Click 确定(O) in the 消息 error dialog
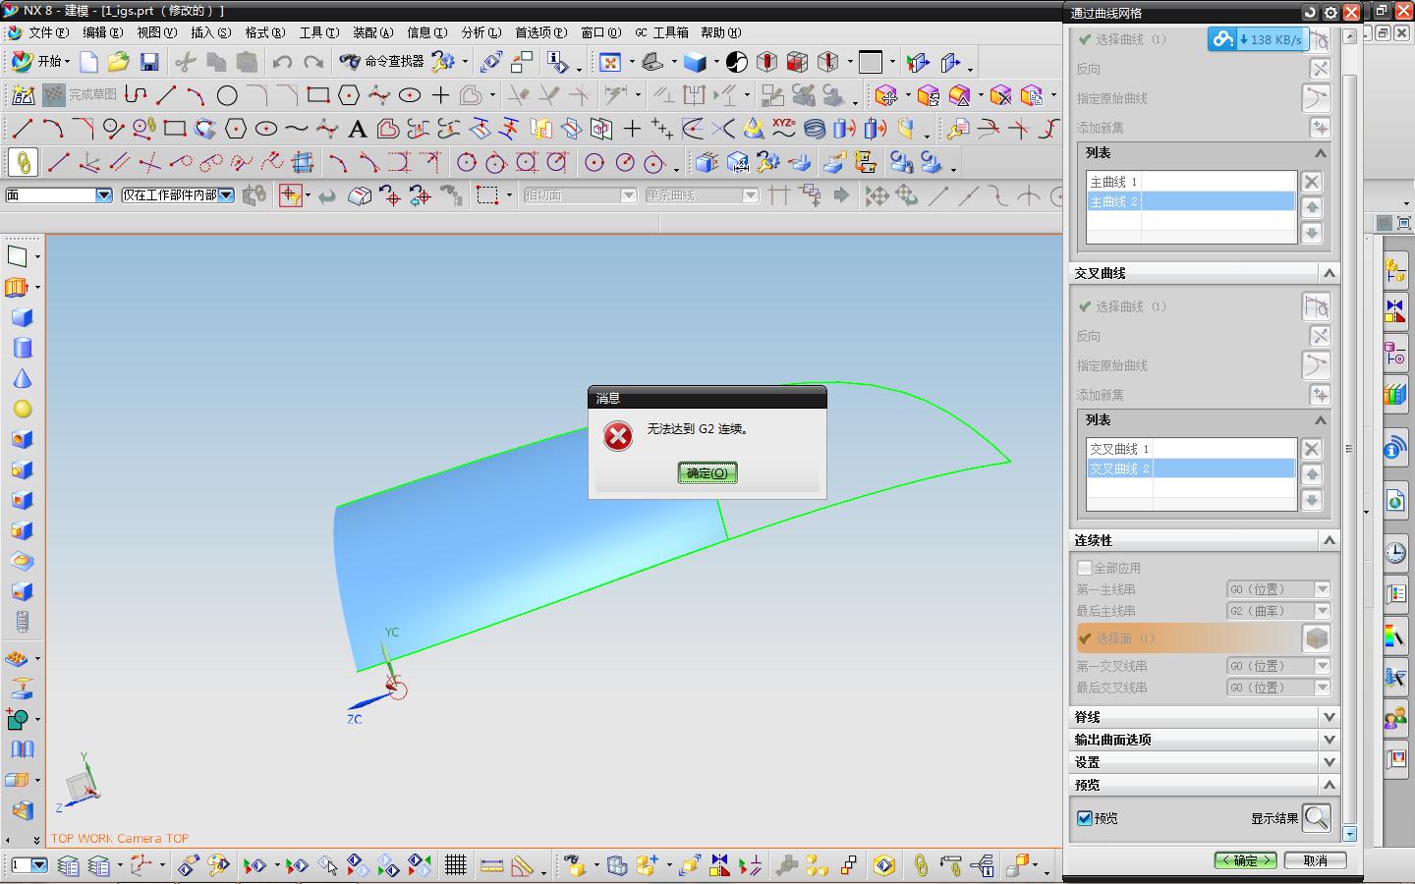The width and height of the screenshot is (1415, 884). pos(707,473)
